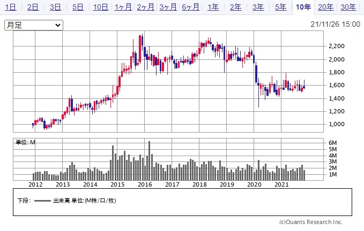Select the 3ヶ月 chart range tab
The image size is (364, 231).
coord(168,7)
